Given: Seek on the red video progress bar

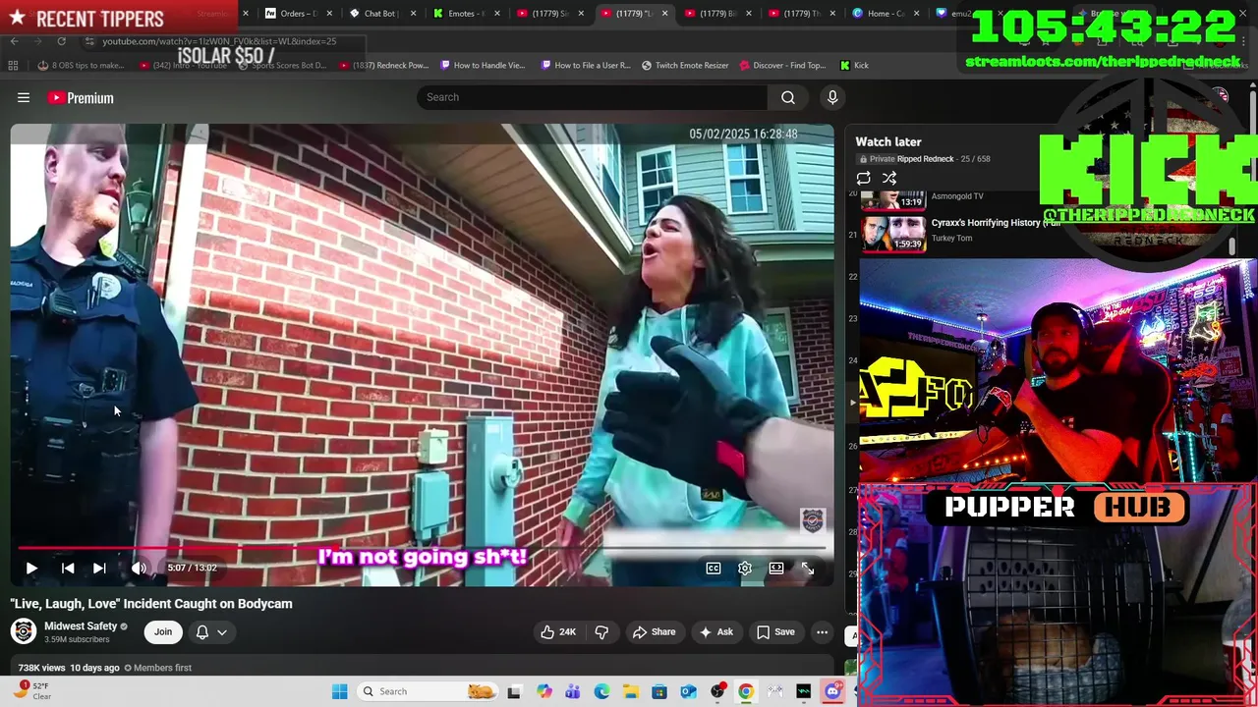Looking at the screenshot, I should coord(422,548).
